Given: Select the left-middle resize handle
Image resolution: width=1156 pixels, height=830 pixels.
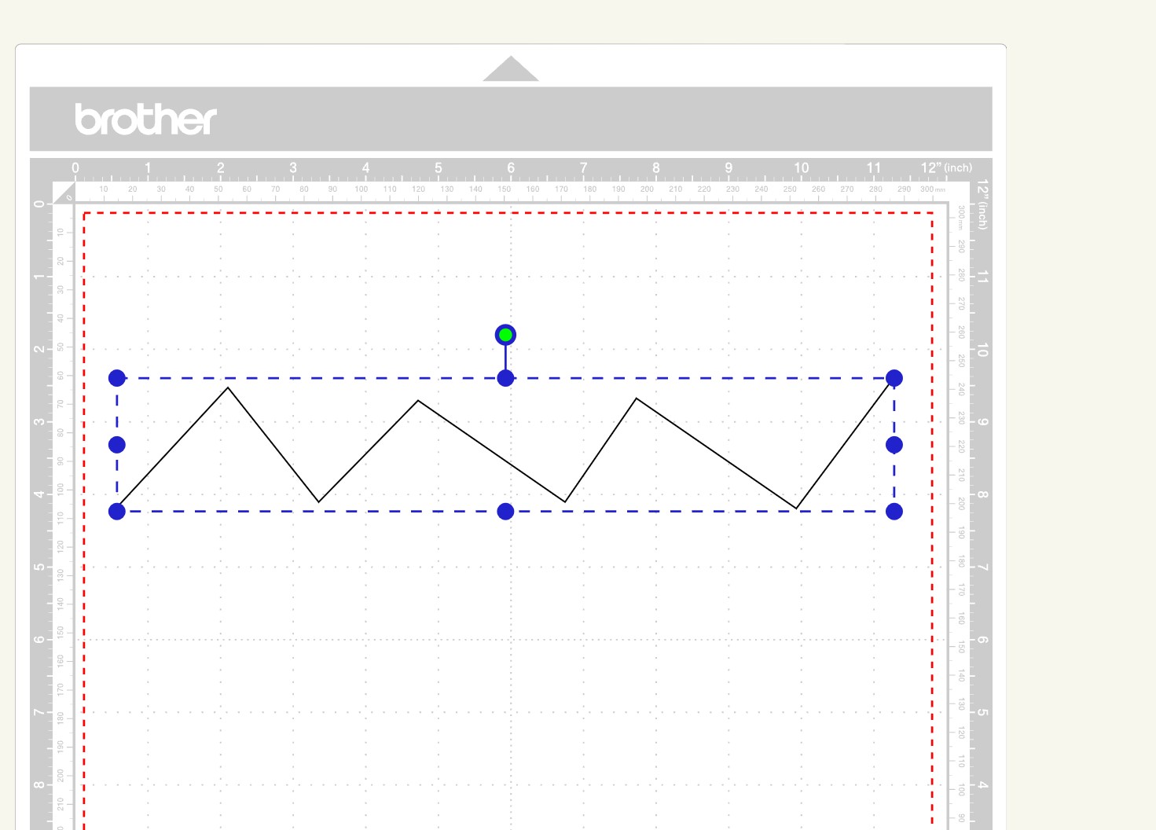Looking at the screenshot, I should (117, 444).
